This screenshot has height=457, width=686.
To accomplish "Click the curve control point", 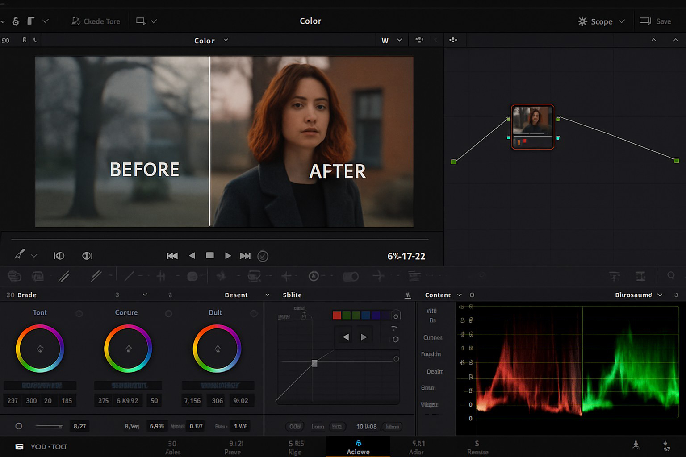I will 314,363.
